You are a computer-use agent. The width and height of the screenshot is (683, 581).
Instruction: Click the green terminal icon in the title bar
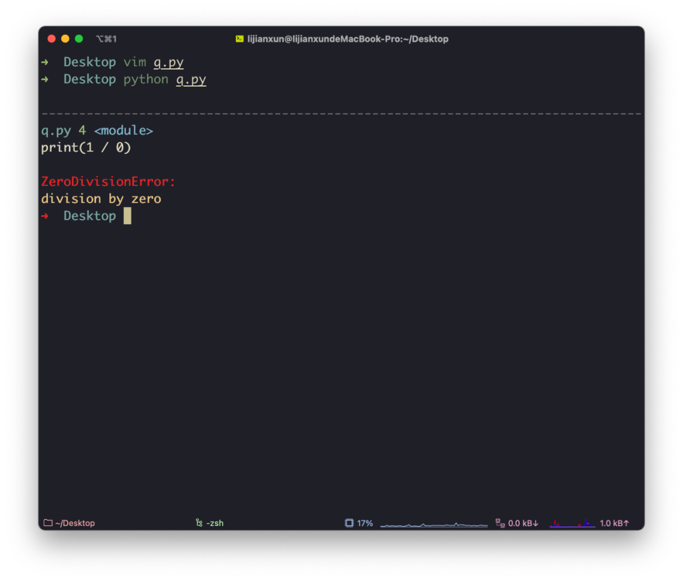[x=240, y=39]
